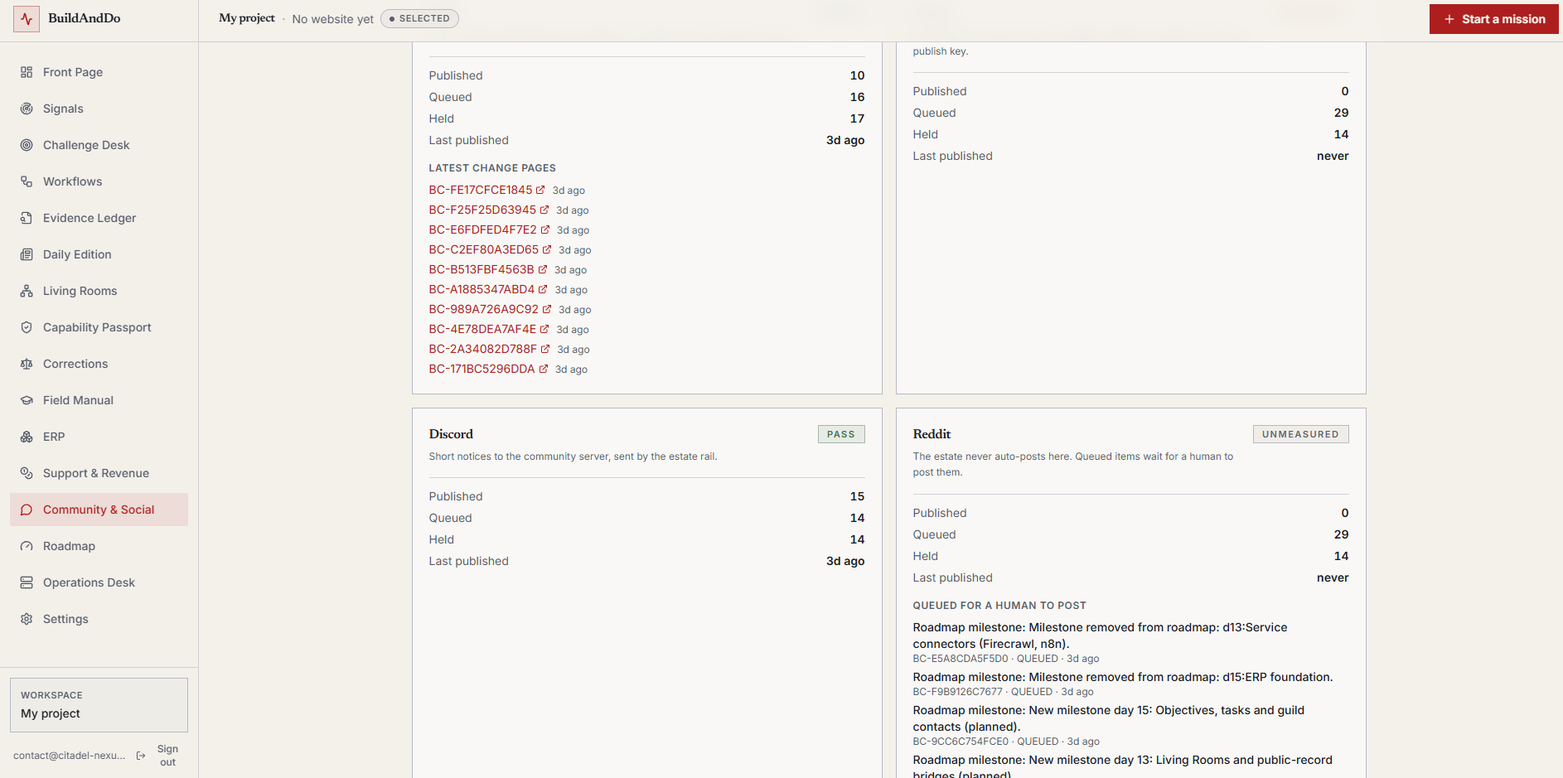The width and height of the screenshot is (1563, 778).
Task: Open Evidence Ledger icon
Action: [x=27, y=218]
